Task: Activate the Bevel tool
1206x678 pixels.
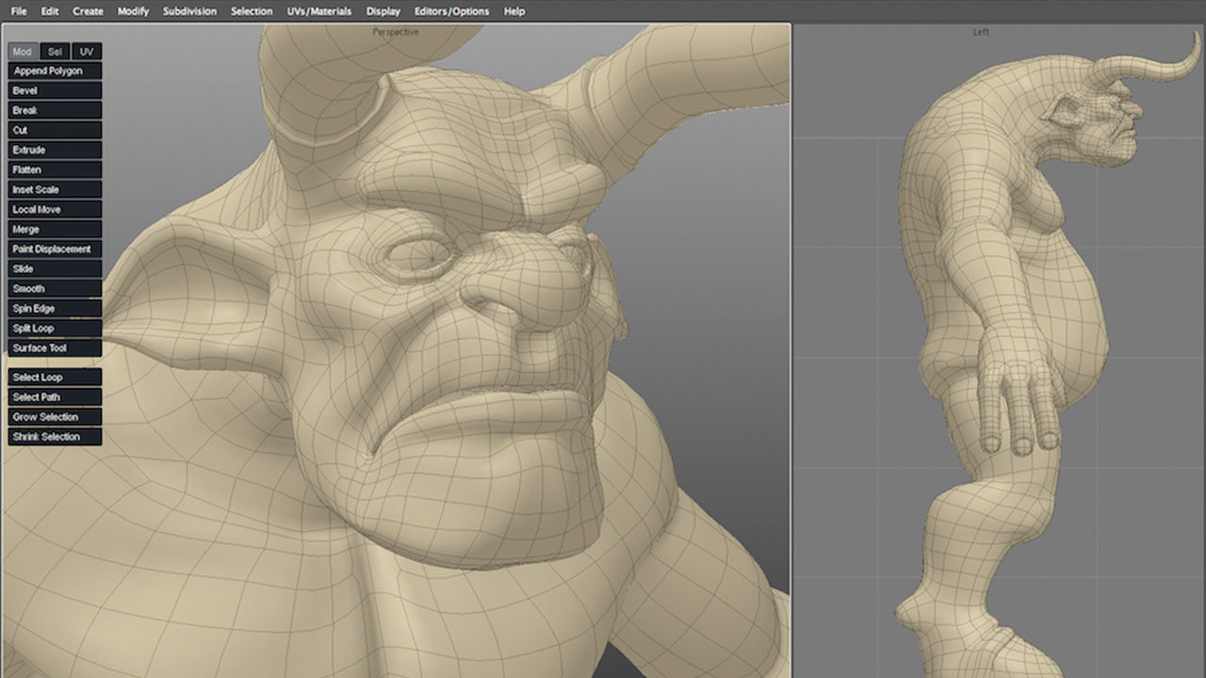Action: (x=55, y=90)
